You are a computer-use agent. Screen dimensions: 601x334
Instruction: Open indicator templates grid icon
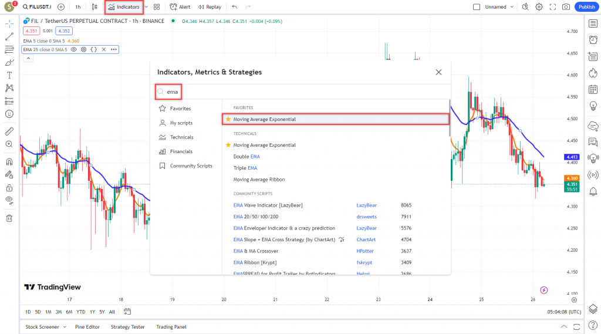[157, 7]
